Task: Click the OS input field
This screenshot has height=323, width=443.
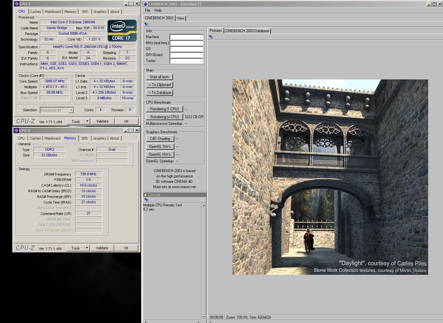Action: coord(186,49)
